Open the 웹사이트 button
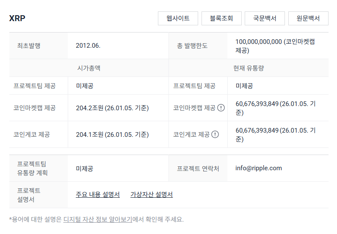 click(178, 19)
